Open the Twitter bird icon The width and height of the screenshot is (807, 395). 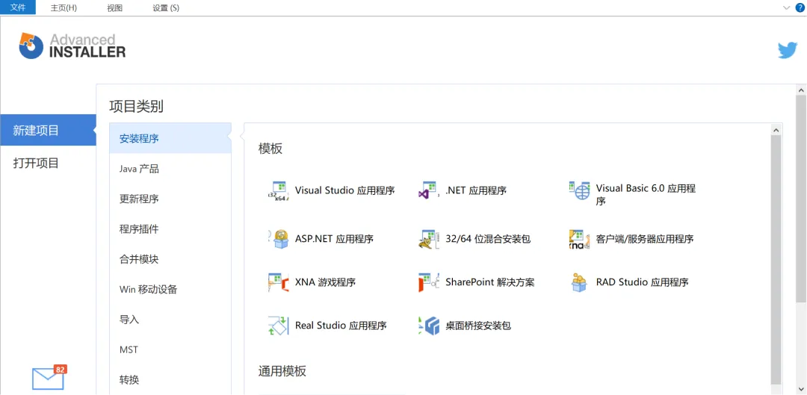tap(787, 51)
